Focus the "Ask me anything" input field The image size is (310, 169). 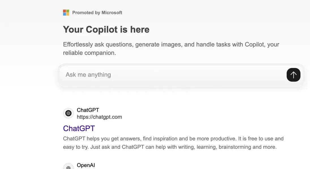pos(170,75)
